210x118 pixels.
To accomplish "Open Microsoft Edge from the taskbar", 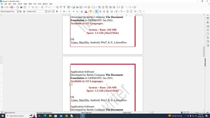I will 45,116.
